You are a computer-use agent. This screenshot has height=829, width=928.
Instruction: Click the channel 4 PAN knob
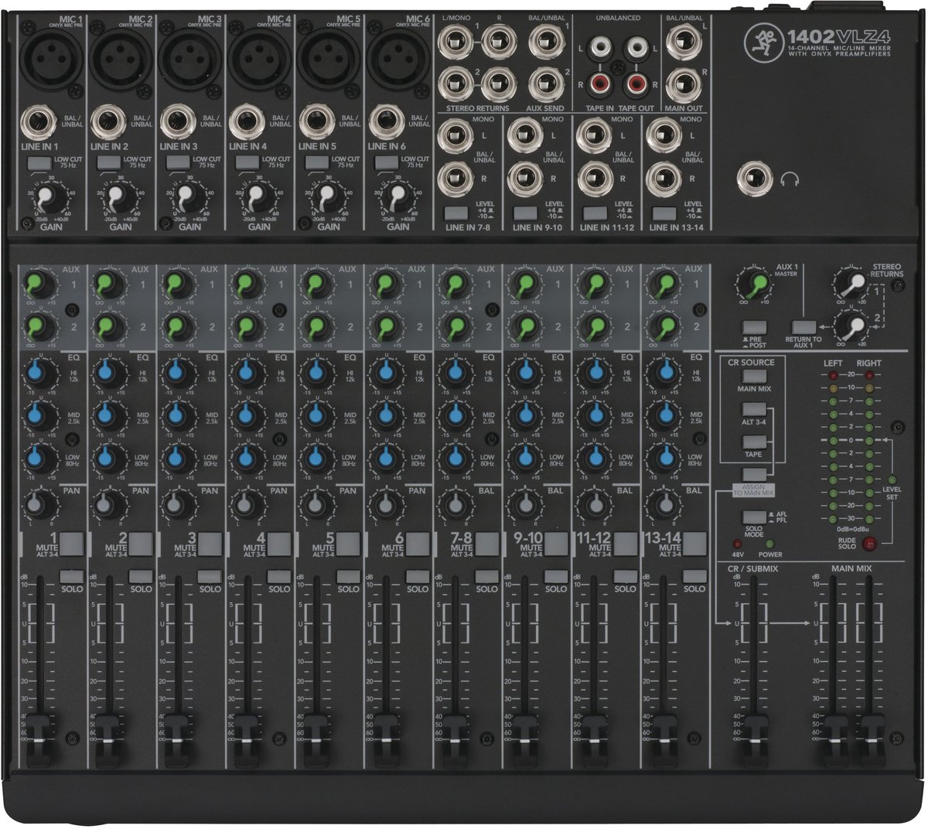pos(246,506)
